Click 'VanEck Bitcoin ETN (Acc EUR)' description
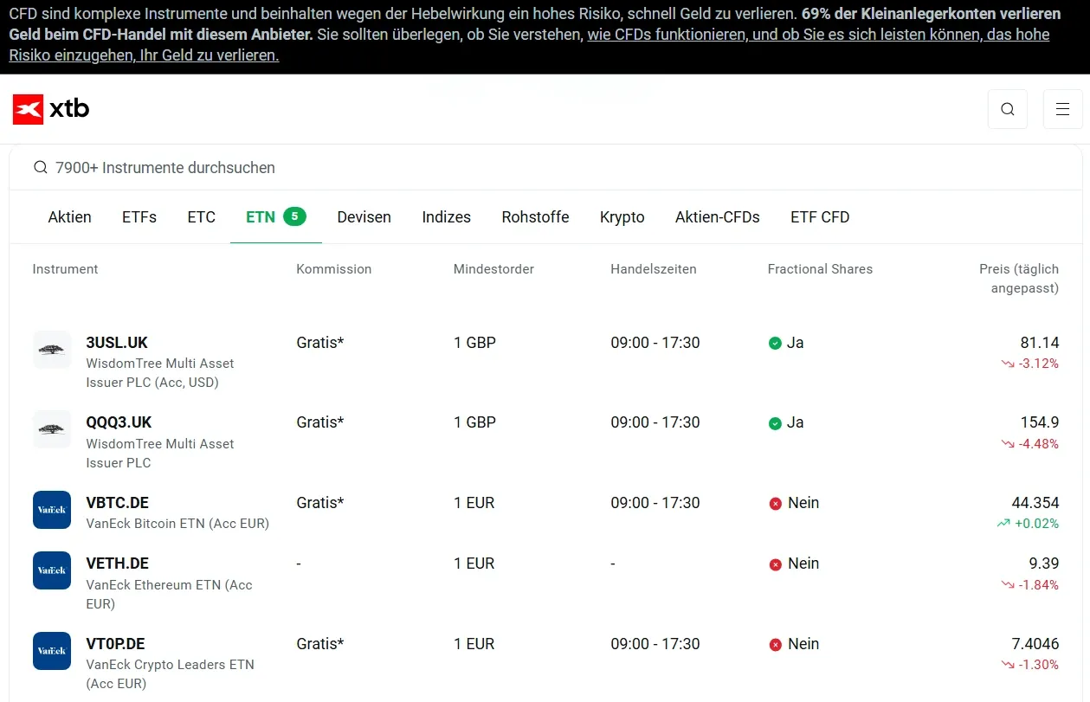The image size is (1090, 702). point(177,524)
